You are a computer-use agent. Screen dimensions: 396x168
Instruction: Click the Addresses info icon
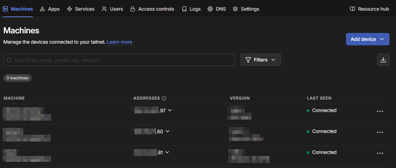pos(164,98)
